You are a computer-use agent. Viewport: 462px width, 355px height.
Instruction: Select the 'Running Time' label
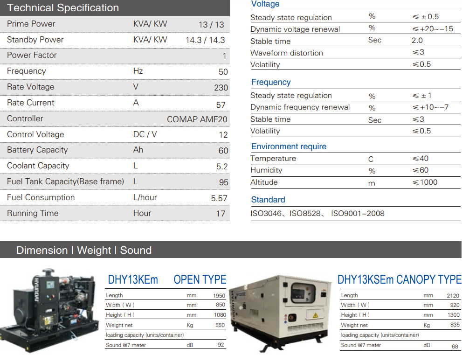tap(33, 214)
